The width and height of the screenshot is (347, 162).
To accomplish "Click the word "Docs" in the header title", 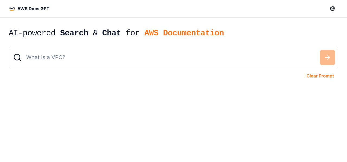I will (x=34, y=9).
